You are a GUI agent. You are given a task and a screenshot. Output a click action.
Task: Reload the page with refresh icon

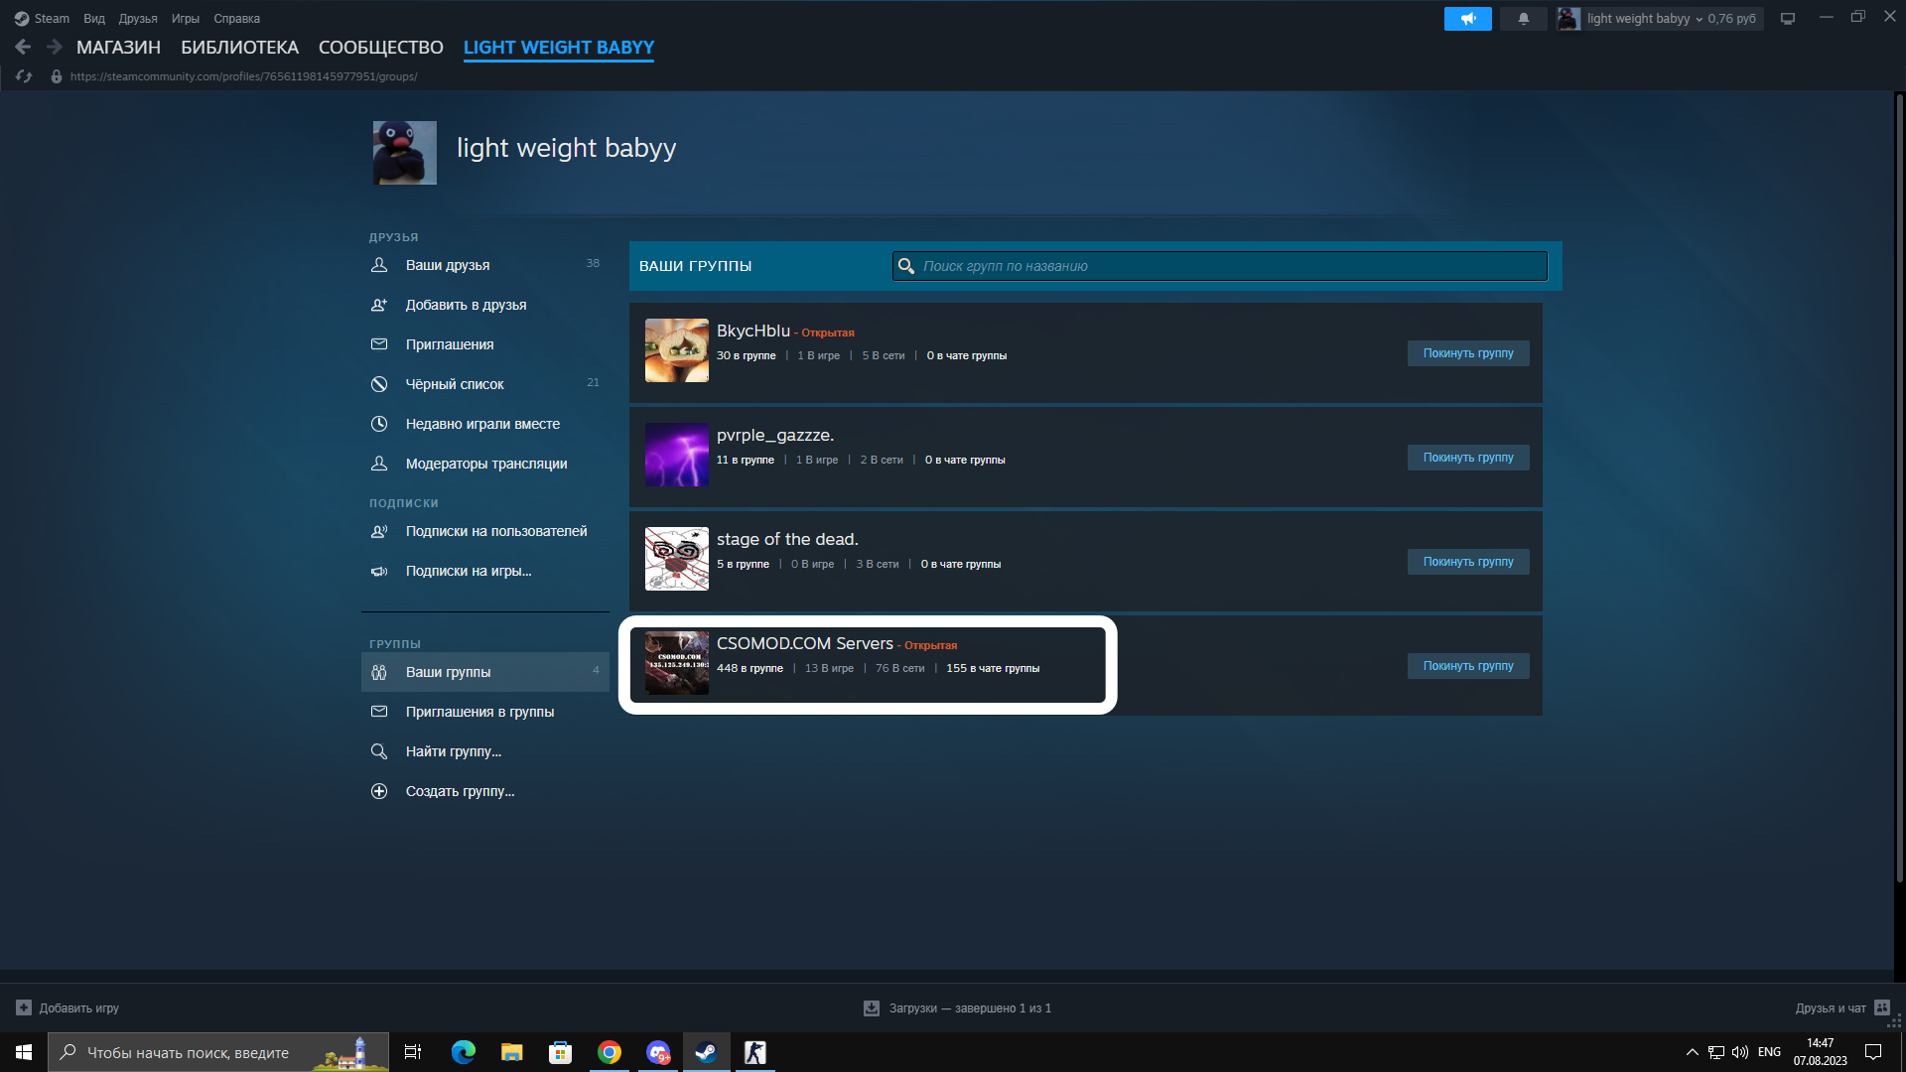click(24, 76)
